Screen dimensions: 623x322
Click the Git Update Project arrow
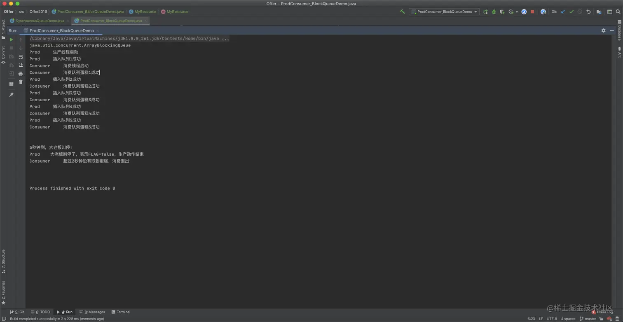pos(563,12)
